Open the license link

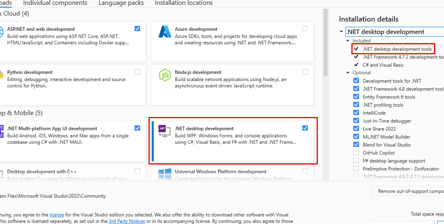[x=56, y=215]
